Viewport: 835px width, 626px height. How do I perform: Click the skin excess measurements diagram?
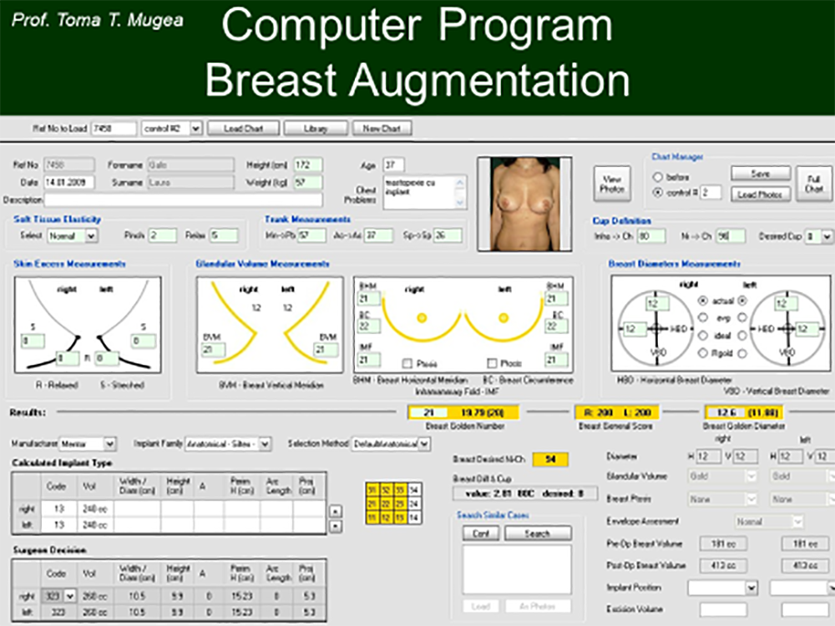click(88, 326)
